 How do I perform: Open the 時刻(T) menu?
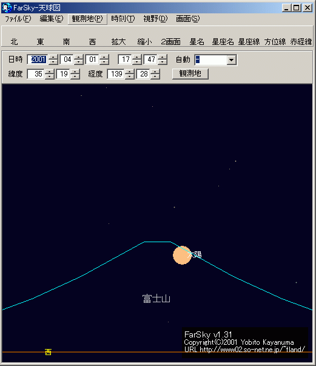pyautogui.click(x=123, y=19)
